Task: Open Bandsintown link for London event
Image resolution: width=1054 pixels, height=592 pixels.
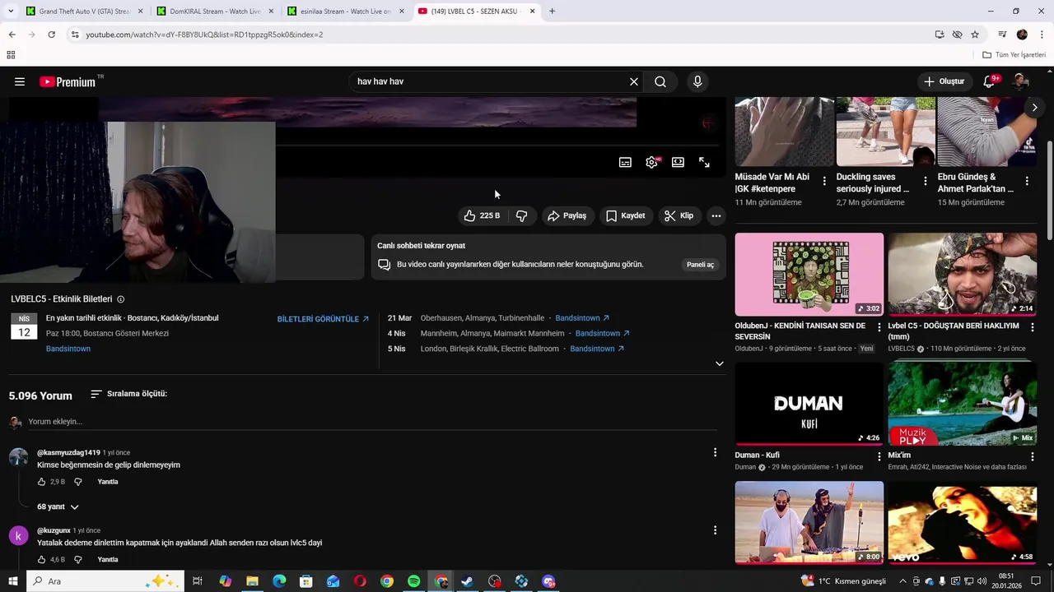Action: [x=597, y=349]
